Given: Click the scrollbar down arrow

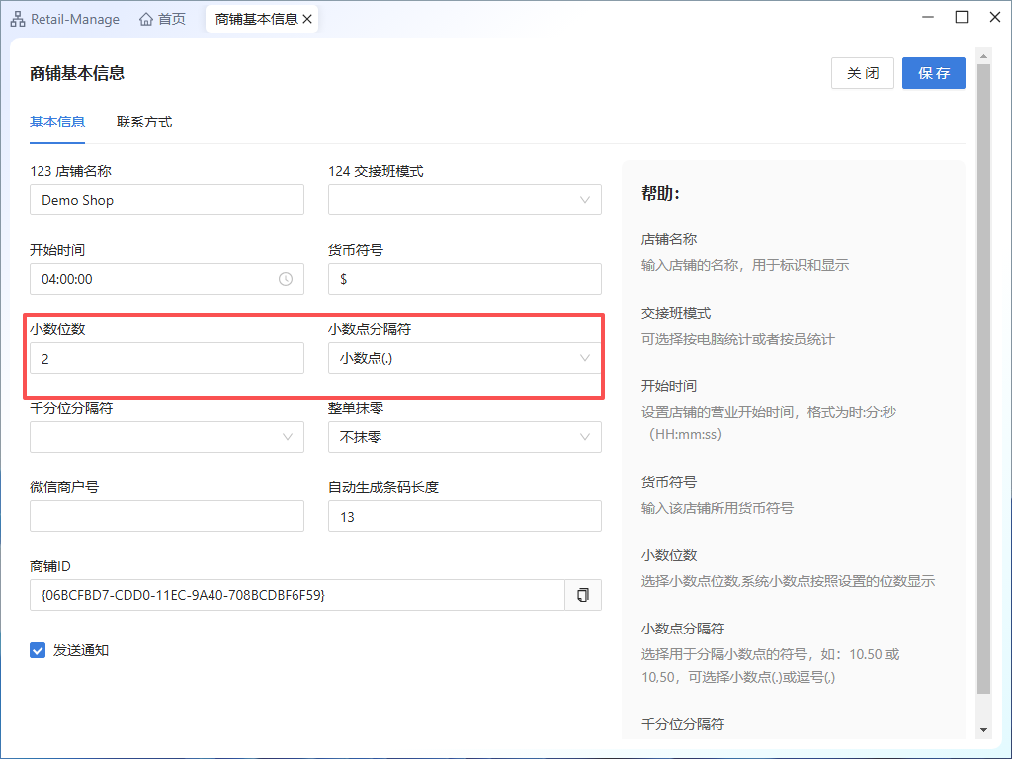Looking at the screenshot, I should 982,729.
